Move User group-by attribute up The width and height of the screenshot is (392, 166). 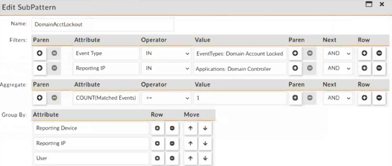tap(191, 158)
